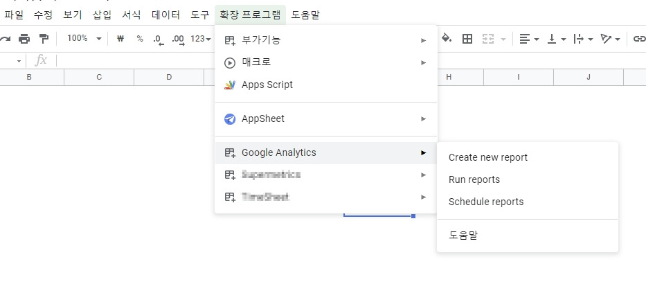Click the merge cells icon
646x291 pixels.
click(x=488, y=39)
